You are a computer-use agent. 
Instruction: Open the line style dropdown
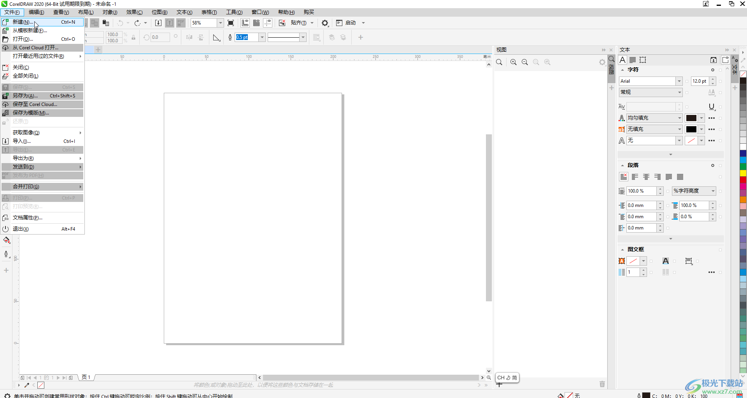303,37
